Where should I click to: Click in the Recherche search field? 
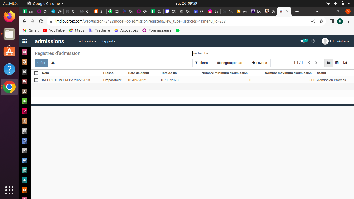click(x=270, y=53)
